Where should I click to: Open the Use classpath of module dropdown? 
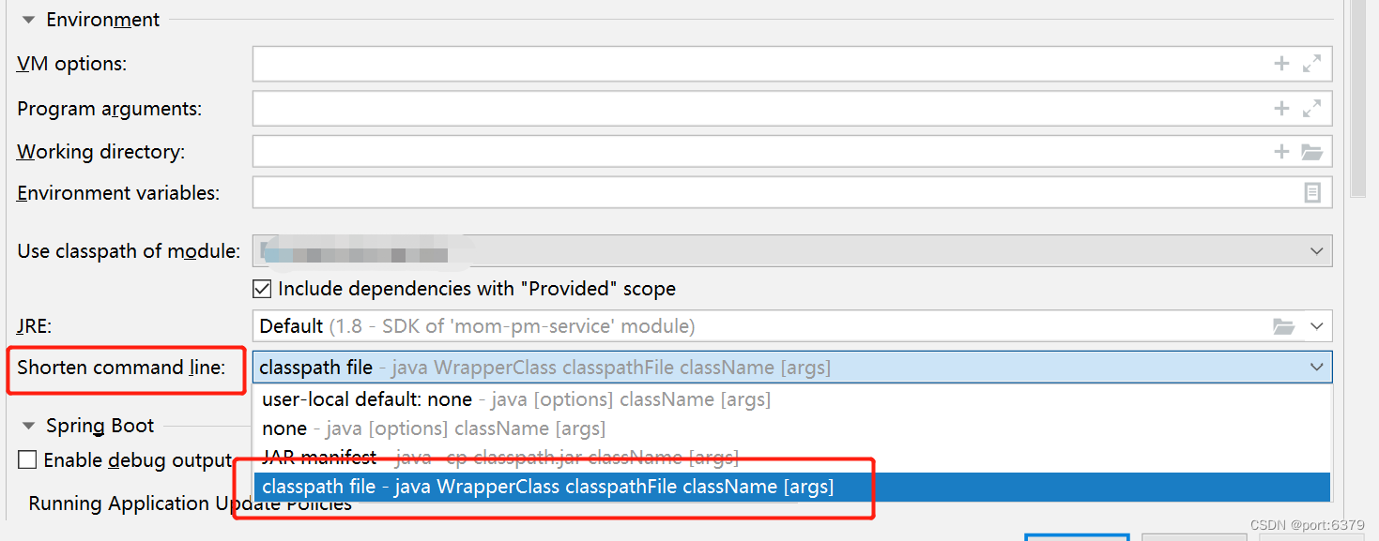(x=1315, y=250)
